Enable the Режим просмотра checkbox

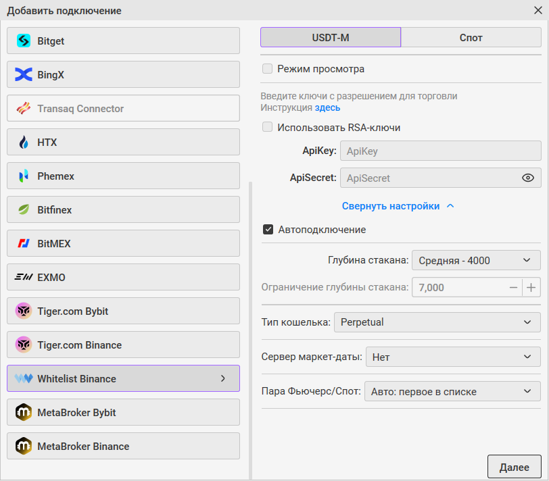click(268, 69)
